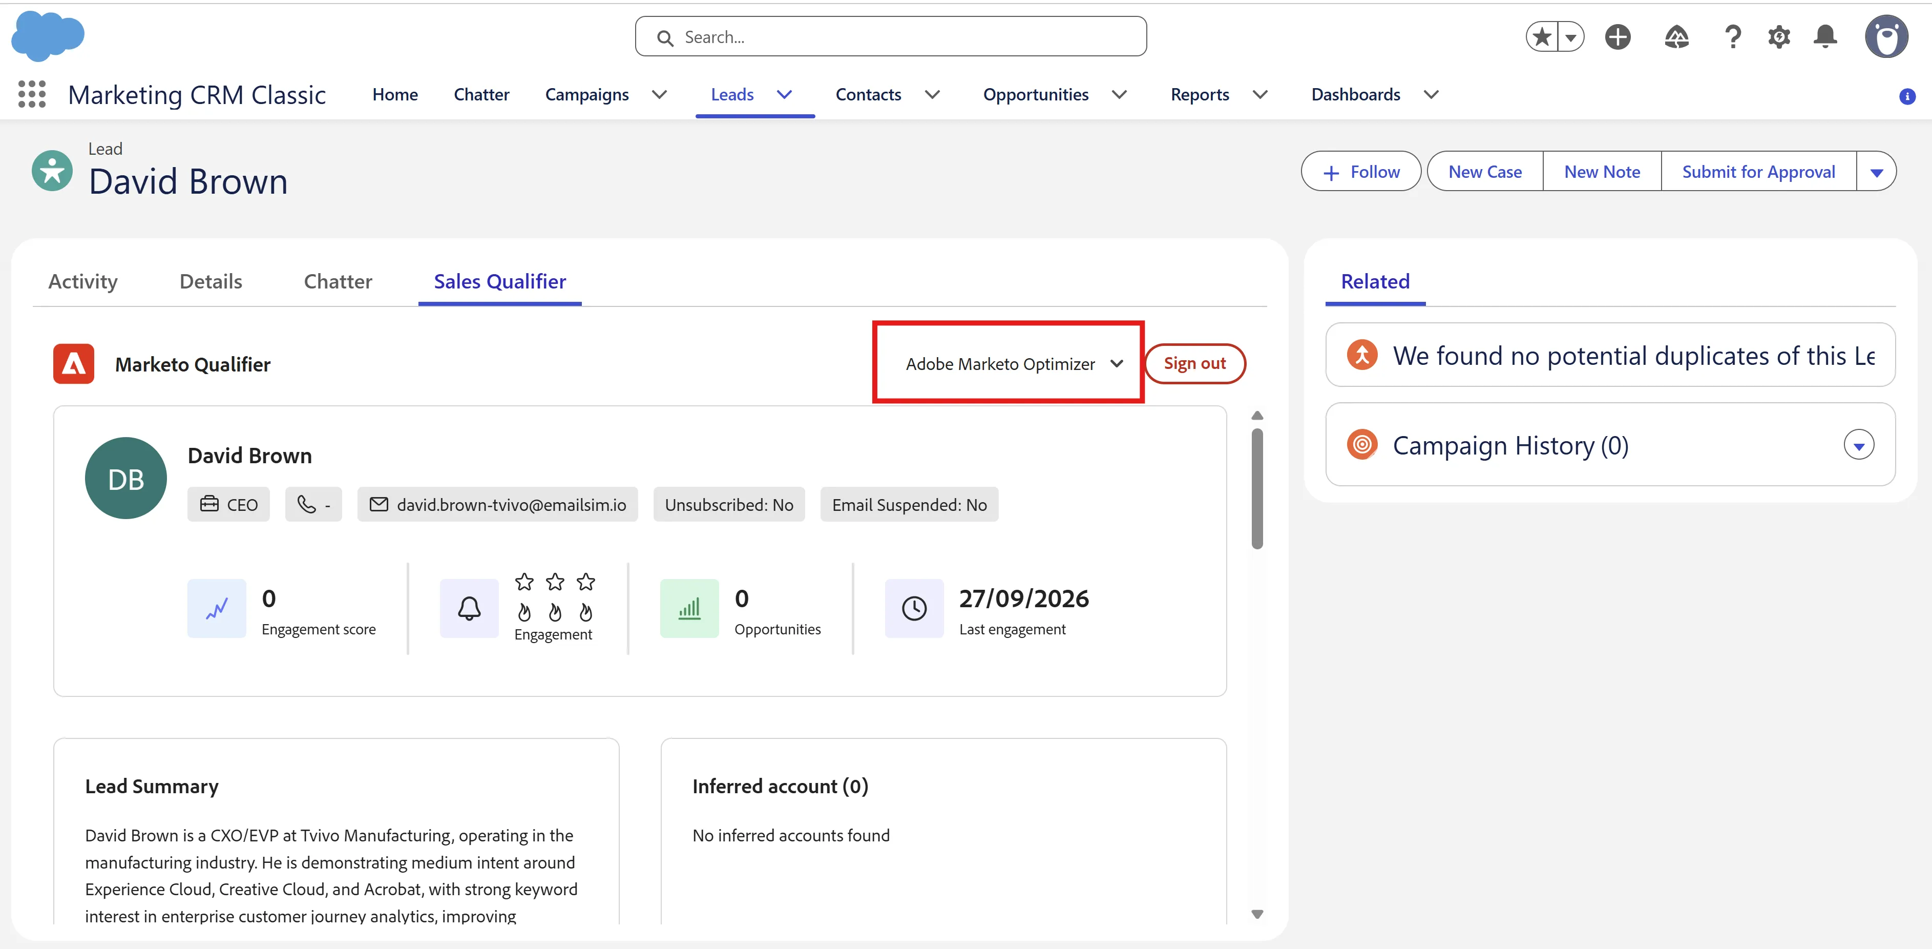The image size is (1932, 949).
Task: Click the Lead record star icon
Action: point(52,171)
